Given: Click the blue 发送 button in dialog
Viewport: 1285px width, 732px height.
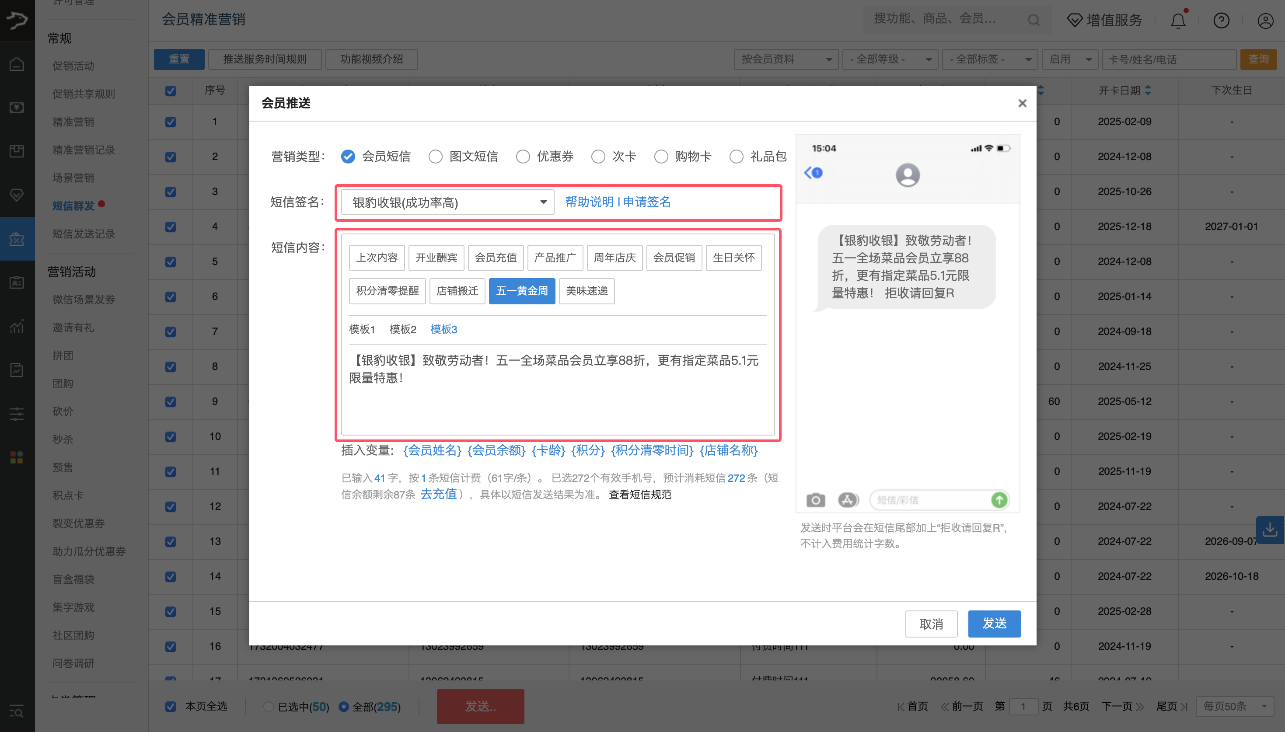Looking at the screenshot, I should pos(994,624).
